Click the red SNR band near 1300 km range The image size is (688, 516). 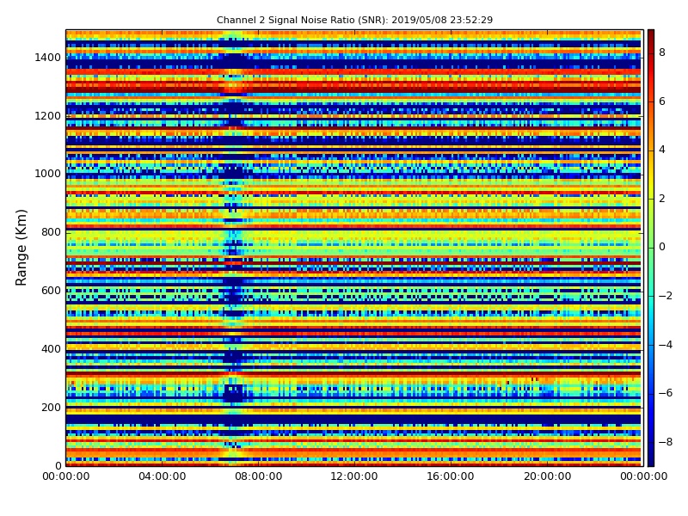pos(353,87)
